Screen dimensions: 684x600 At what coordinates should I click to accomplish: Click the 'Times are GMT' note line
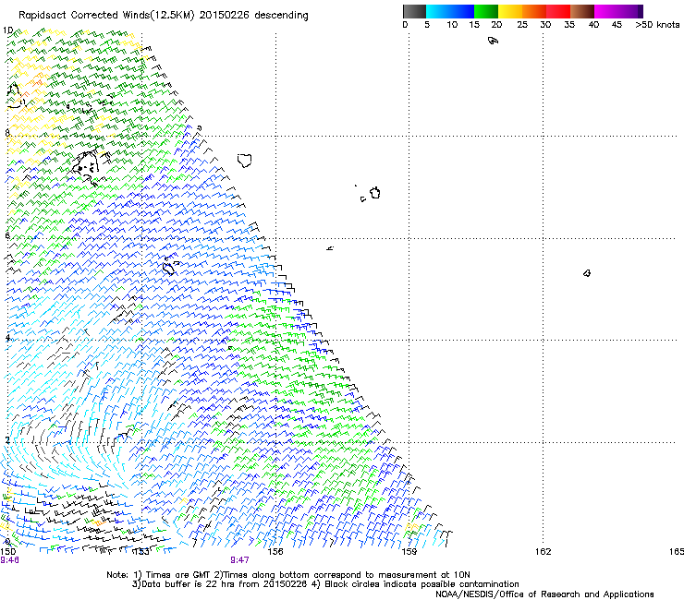(x=287, y=575)
